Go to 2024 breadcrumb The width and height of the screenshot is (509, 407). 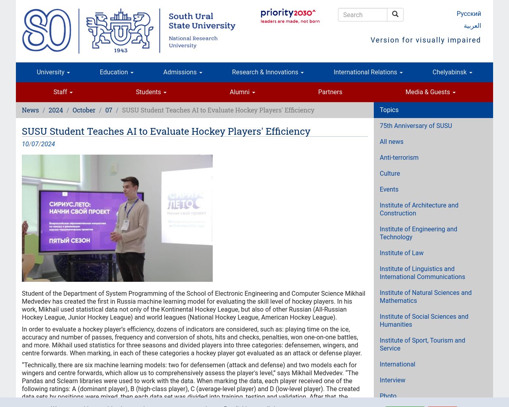56,110
